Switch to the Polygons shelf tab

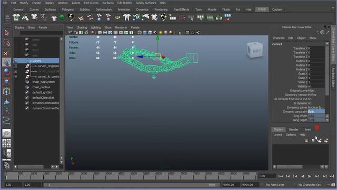pyautogui.click(x=68, y=9)
